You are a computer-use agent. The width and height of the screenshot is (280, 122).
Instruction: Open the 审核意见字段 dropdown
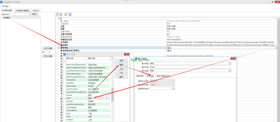coord(173,88)
